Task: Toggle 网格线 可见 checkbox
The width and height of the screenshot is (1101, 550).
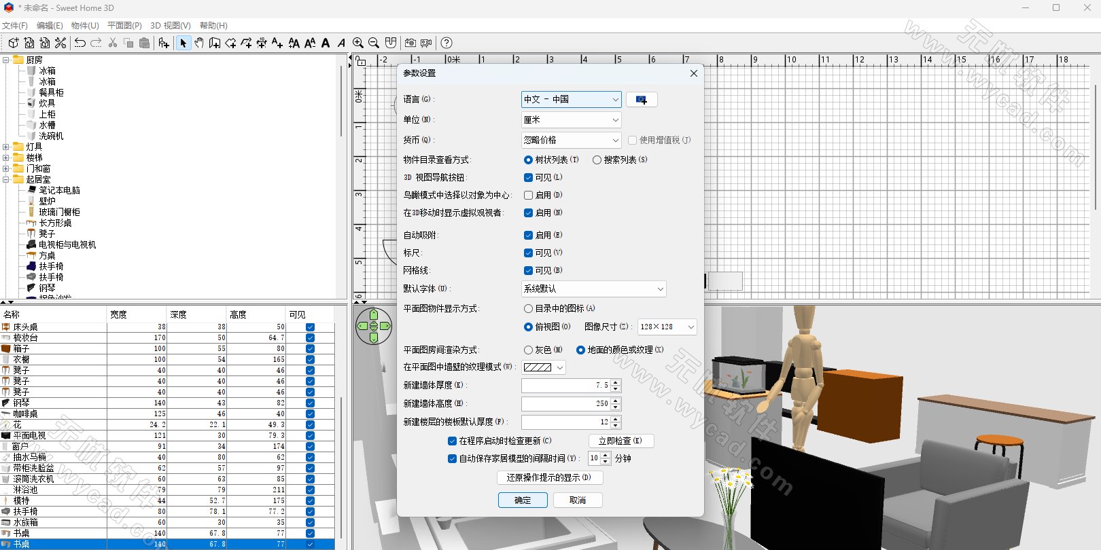Action: 528,270
